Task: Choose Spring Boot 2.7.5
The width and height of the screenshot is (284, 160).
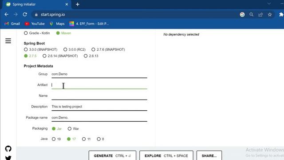Action: [x=30, y=56]
